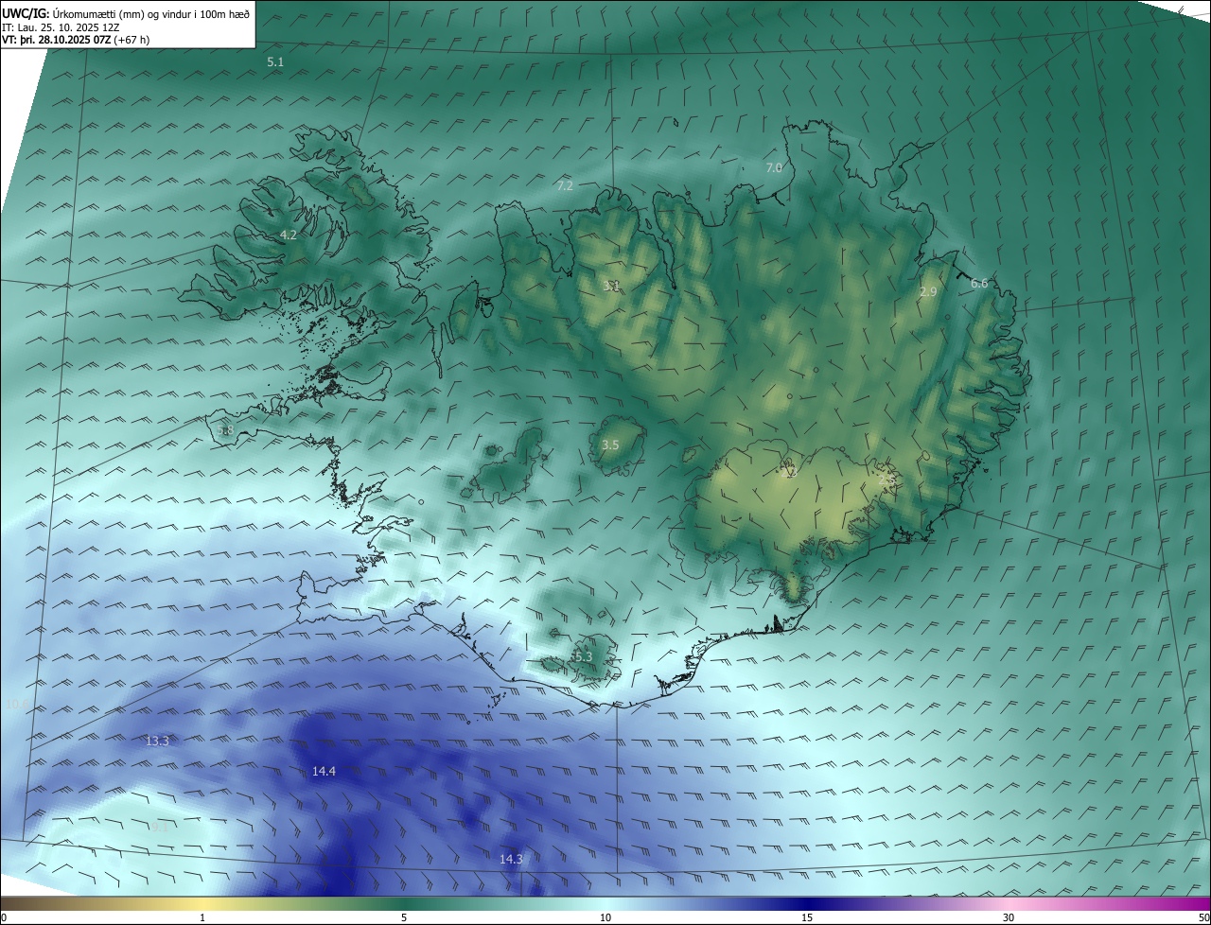This screenshot has height=925, width=1211.
Task: Click the 13.3 value label in the southwest ocean
Action: click(x=157, y=741)
